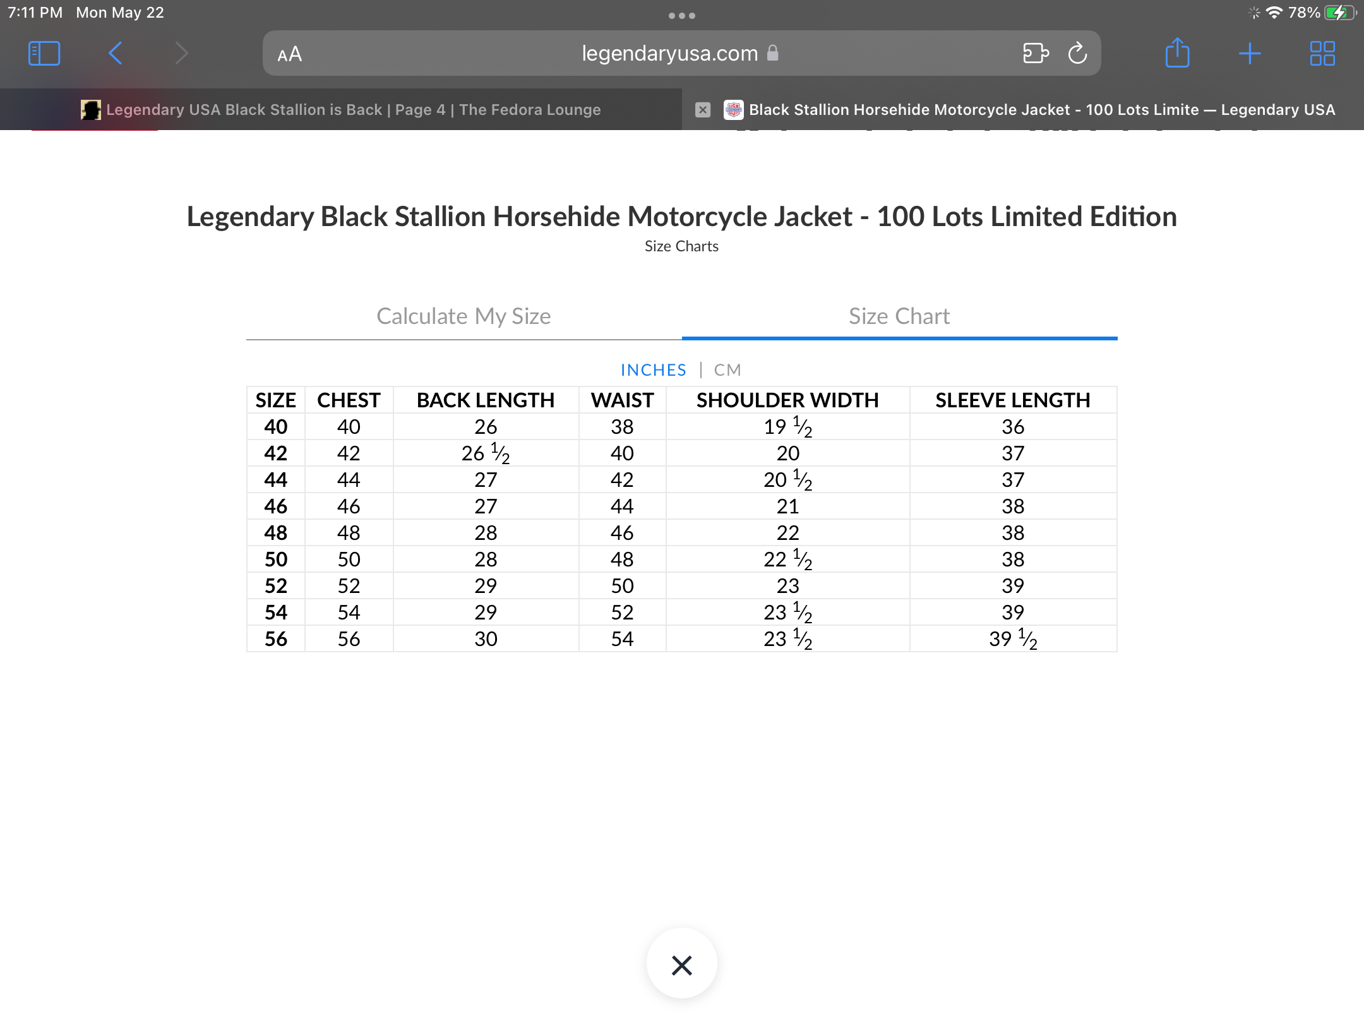Click back length 30 for size 56
The height and width of the screenshot is (1023, 1364).
coord(486,639)
